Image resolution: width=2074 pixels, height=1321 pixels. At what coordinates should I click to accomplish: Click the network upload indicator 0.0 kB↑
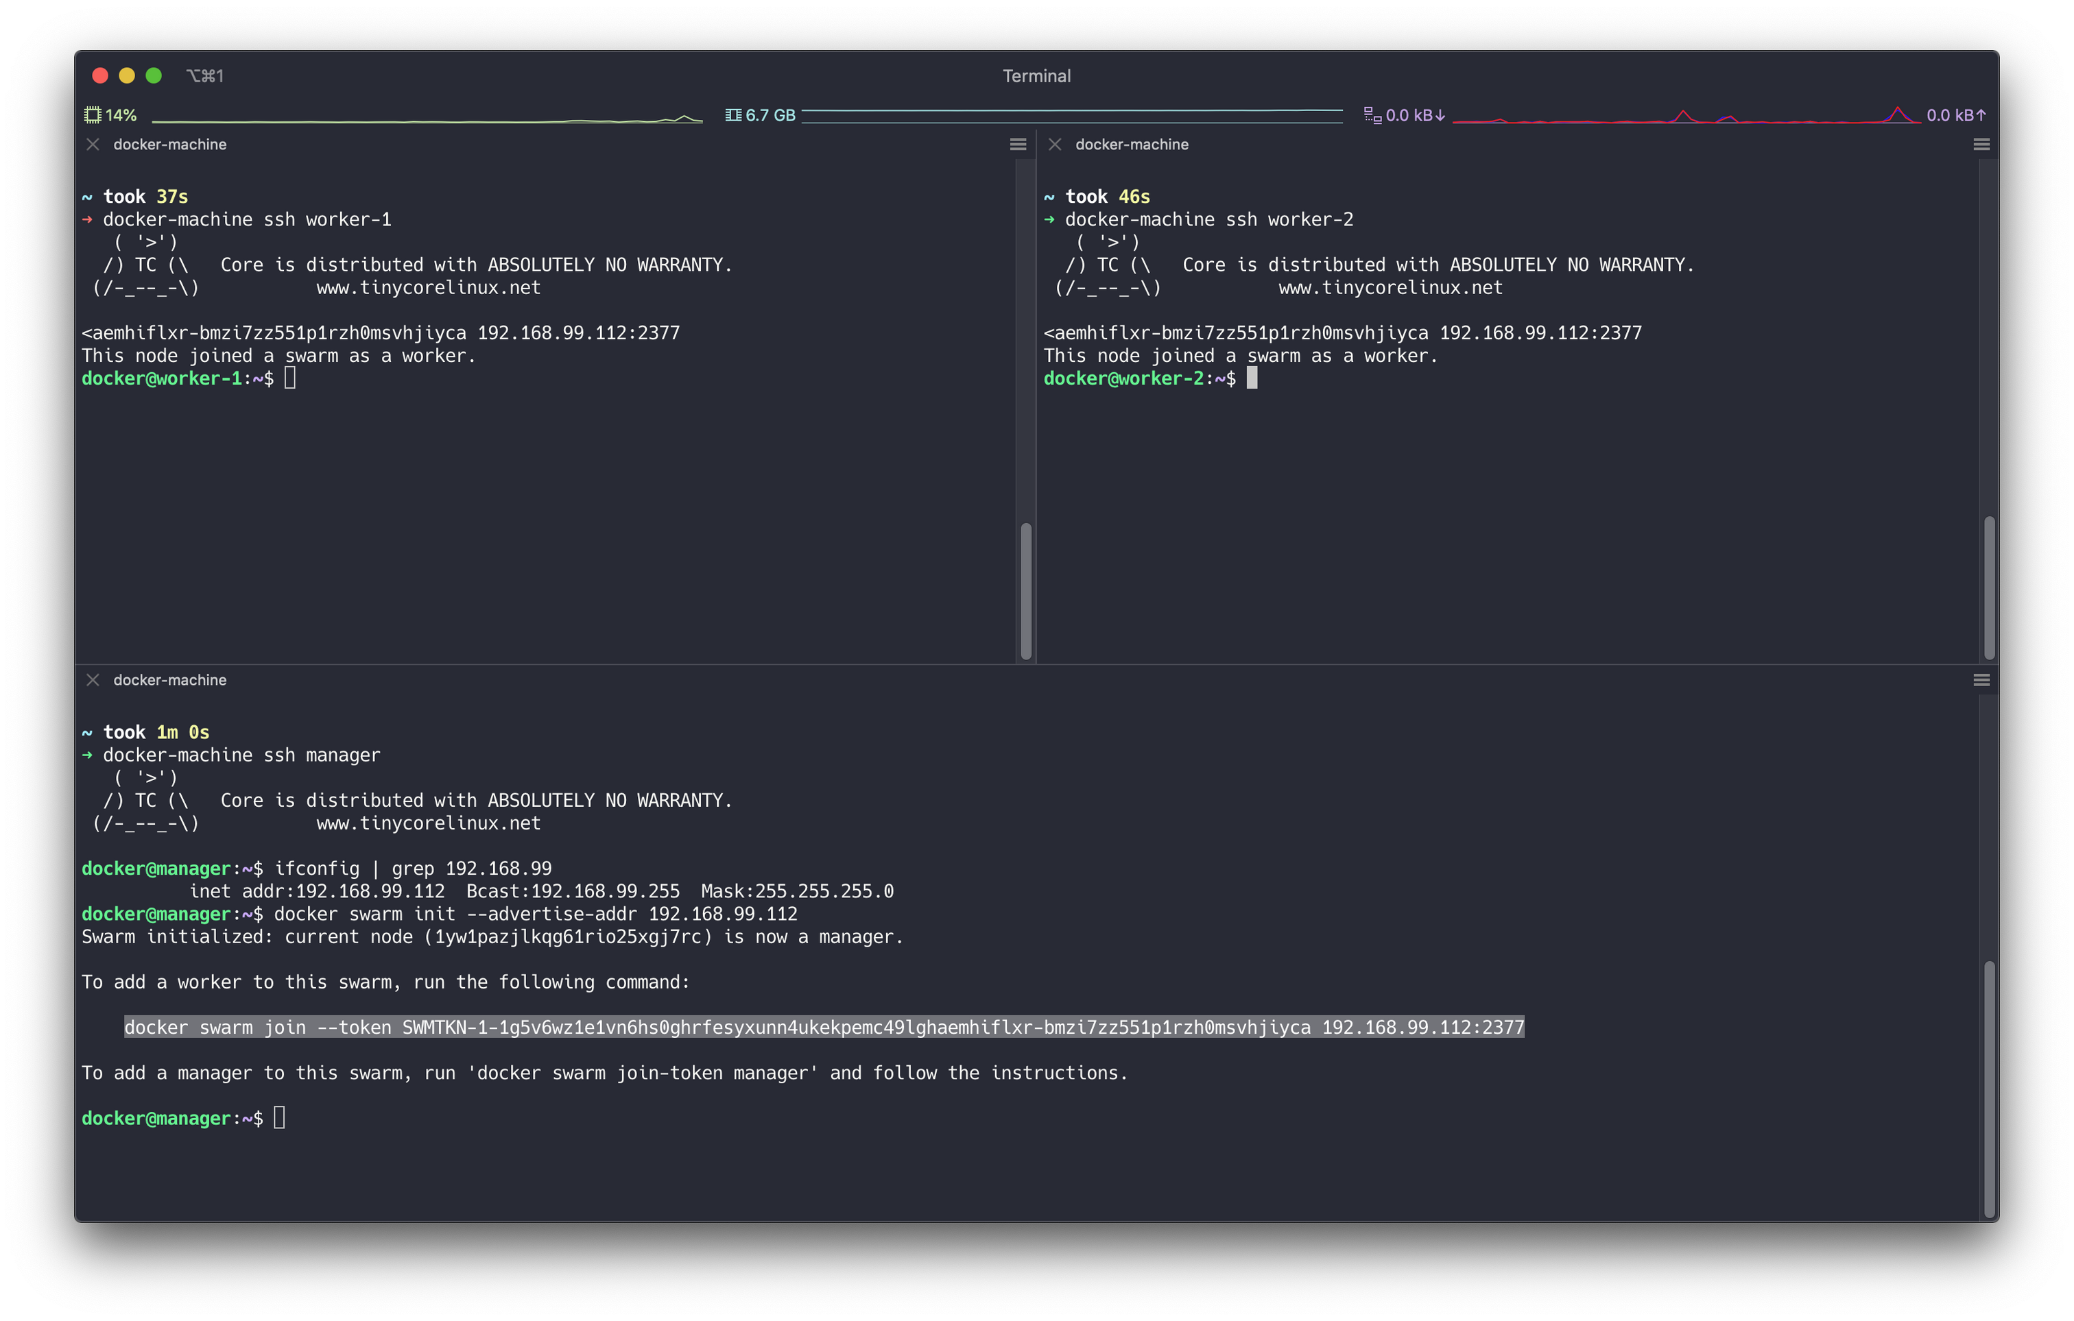tap(1957, 113)
